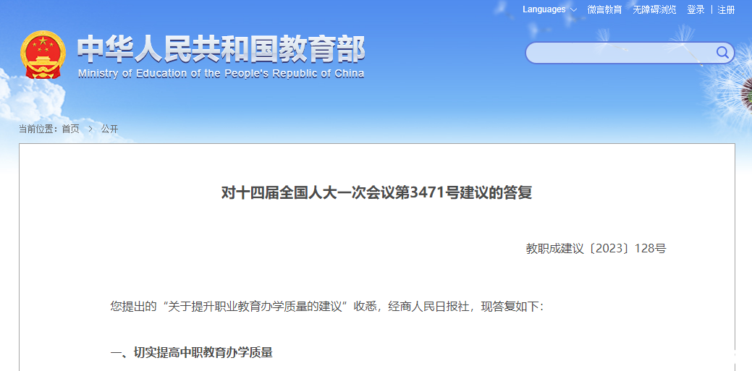Select document number 教职成建议〔2023〕128号

[x=596, y=249]
